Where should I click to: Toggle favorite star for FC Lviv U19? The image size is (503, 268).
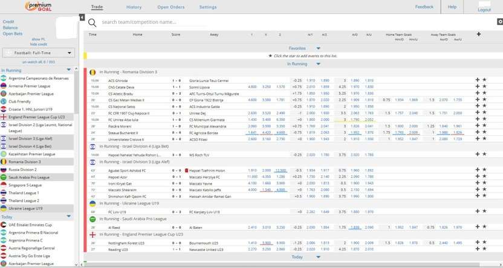pos(484,212)
